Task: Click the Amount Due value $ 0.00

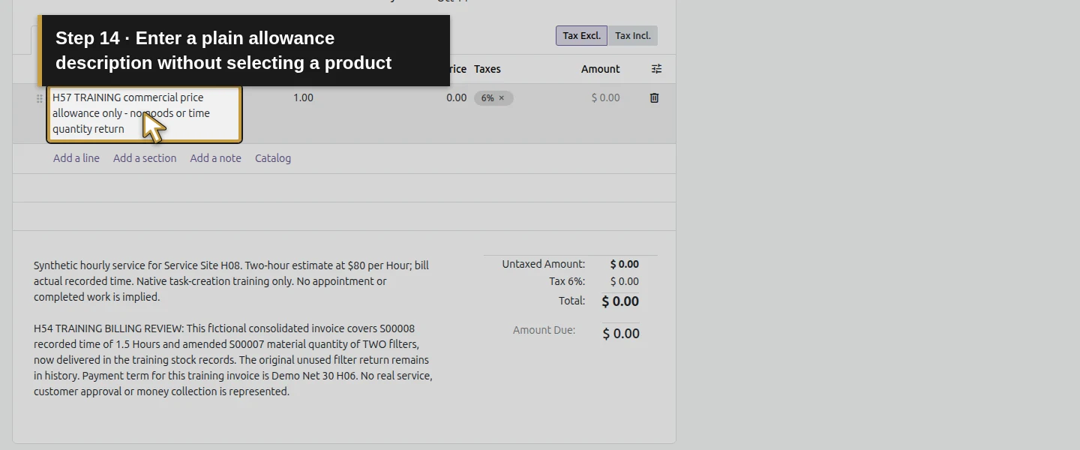Action: [621, 334]
